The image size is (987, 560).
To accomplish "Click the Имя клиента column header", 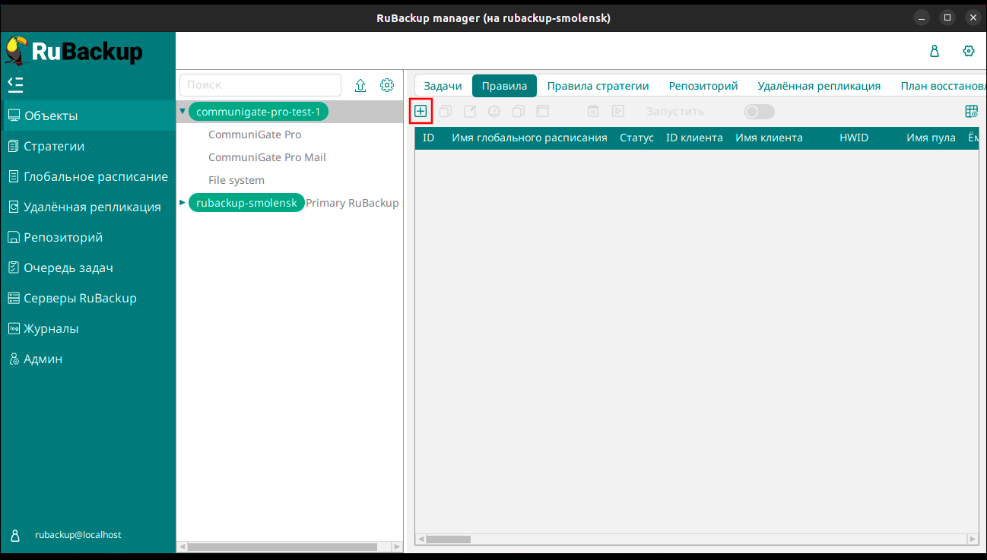I will [769, 138].
